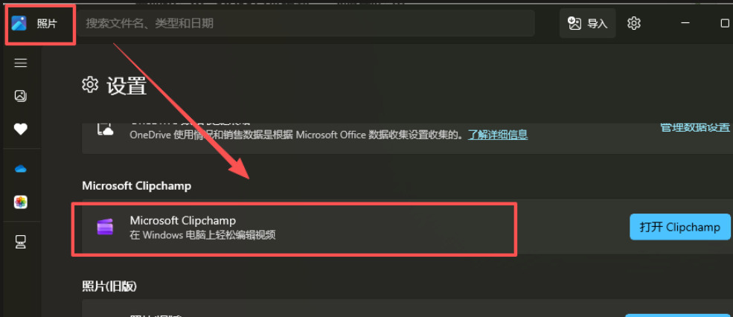Toggle the hamburger navigation menu
Viewport: 733px width, 317px height.
(x=21, y=63)
